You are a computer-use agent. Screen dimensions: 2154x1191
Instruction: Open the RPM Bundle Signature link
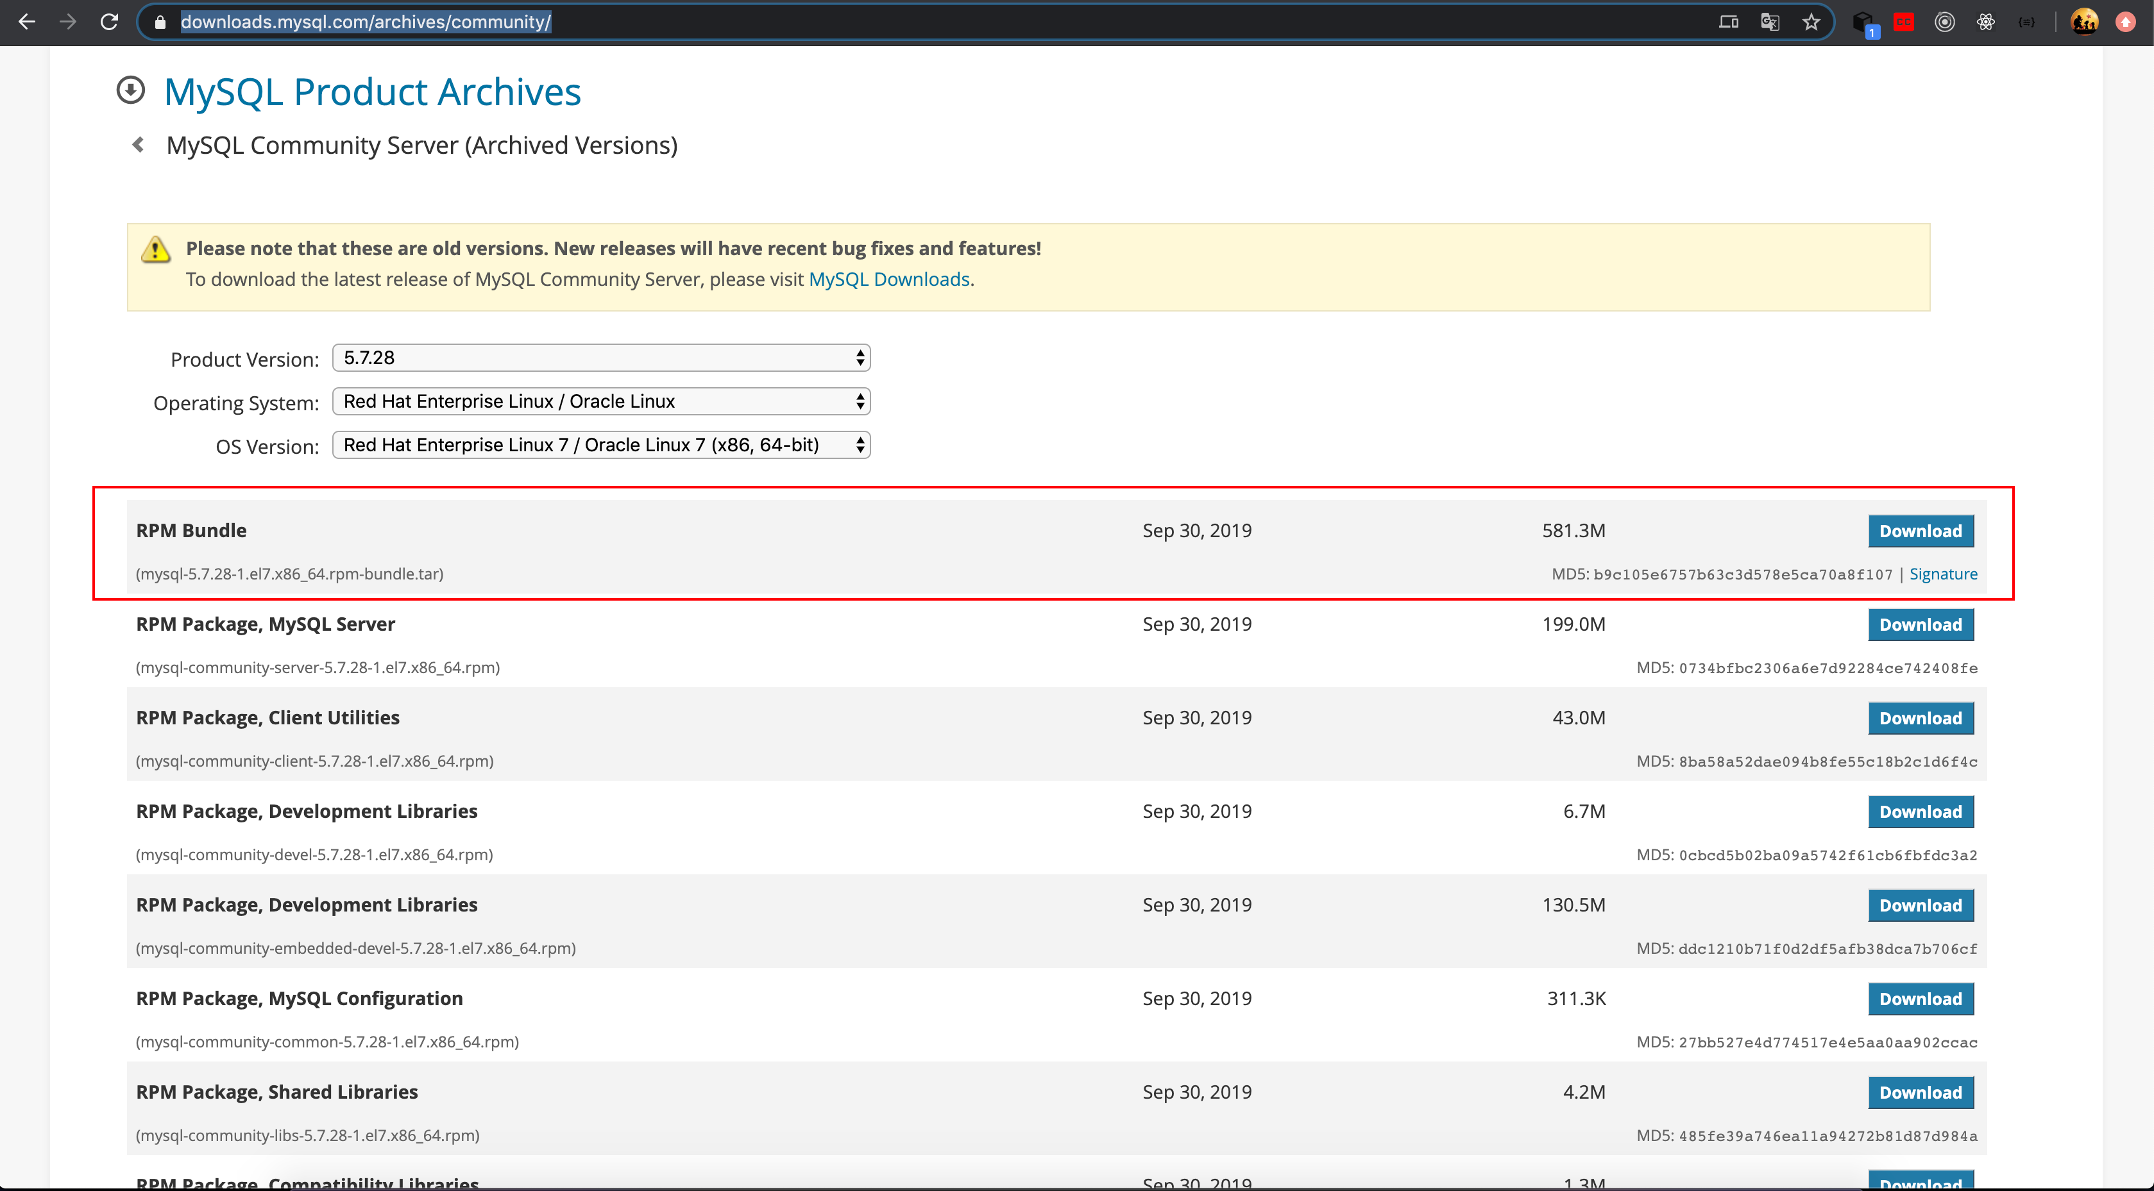coord(1942,574)
